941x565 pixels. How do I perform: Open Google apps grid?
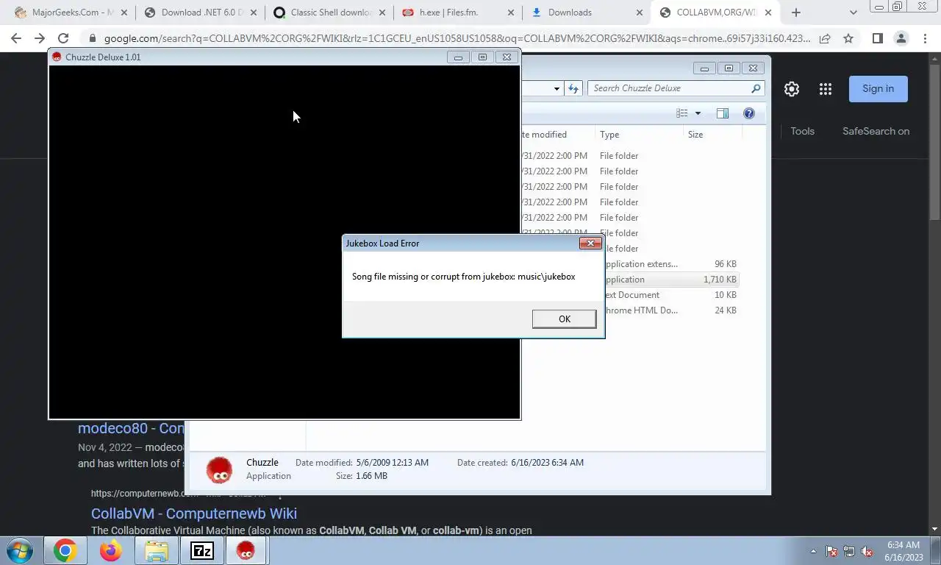(x=826, y=89)
